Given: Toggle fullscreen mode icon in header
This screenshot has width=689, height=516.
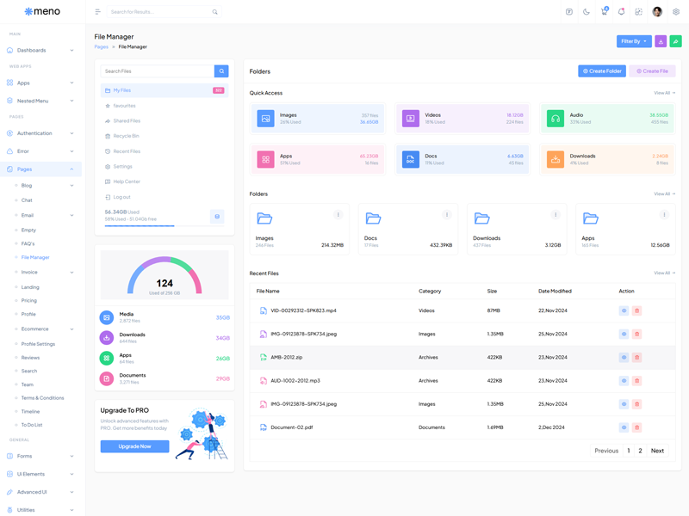Looking at the screenshot, I should 638,12.
